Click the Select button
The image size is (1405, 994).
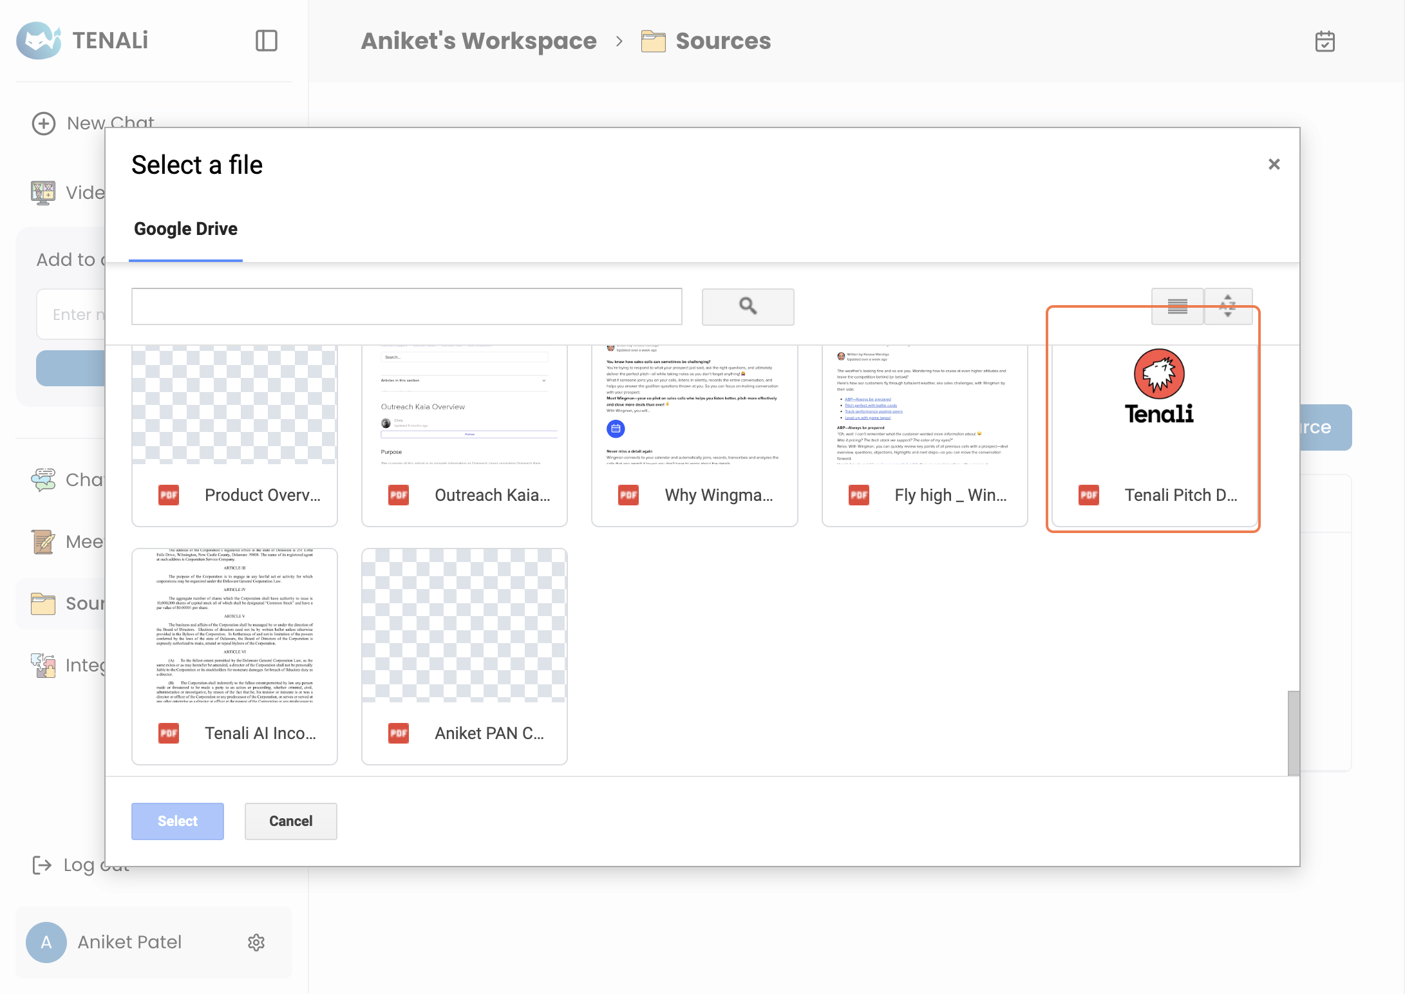tap(178, 821)
